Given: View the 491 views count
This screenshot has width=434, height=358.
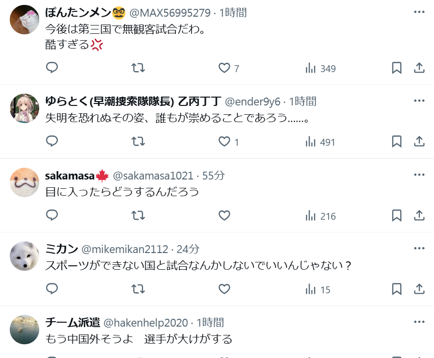Looking at the screenshot, I should click(320, 142).
